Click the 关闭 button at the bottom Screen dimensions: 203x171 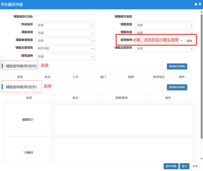[195, 166]
